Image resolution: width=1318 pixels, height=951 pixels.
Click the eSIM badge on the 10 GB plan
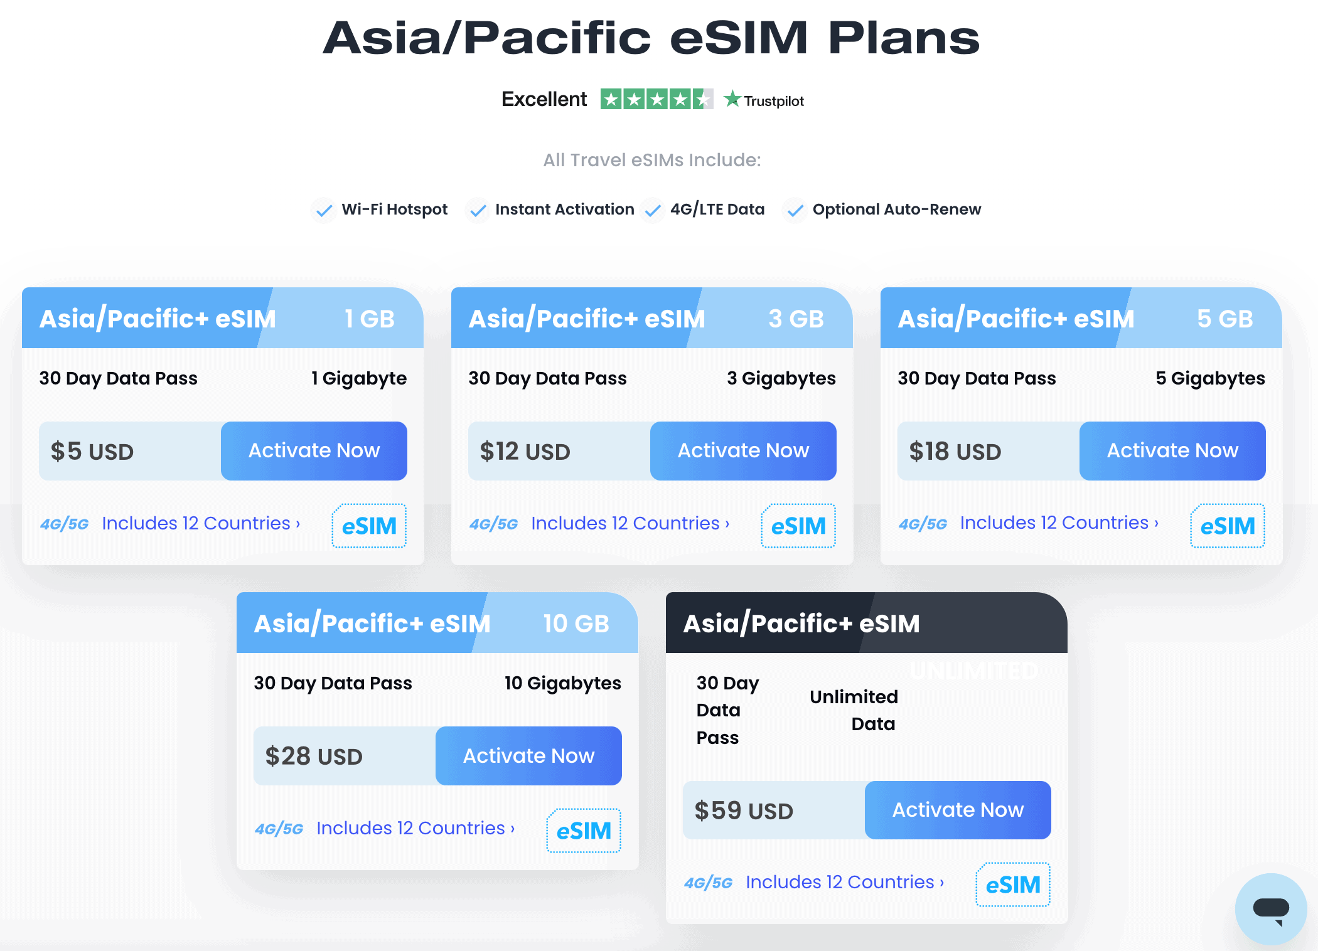tap(583, 831)
